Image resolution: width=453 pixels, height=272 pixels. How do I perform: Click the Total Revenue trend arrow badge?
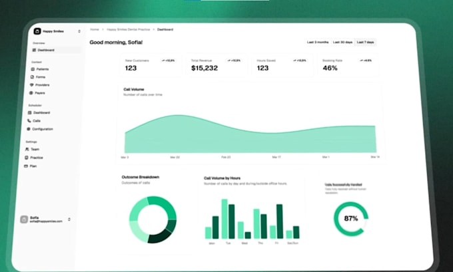(234, 61)
